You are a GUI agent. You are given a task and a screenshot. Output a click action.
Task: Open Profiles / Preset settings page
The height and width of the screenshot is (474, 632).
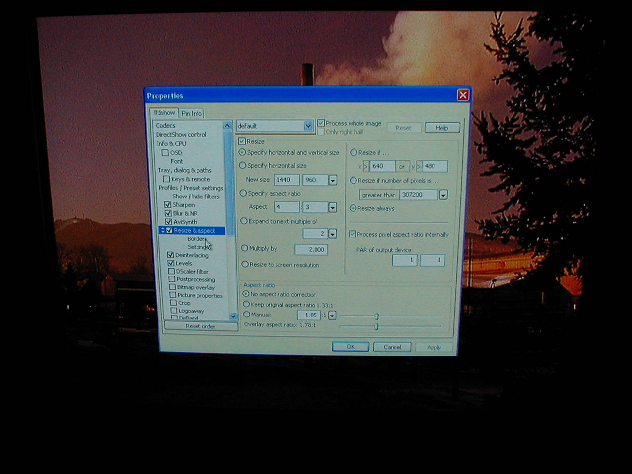coord(191,188)
